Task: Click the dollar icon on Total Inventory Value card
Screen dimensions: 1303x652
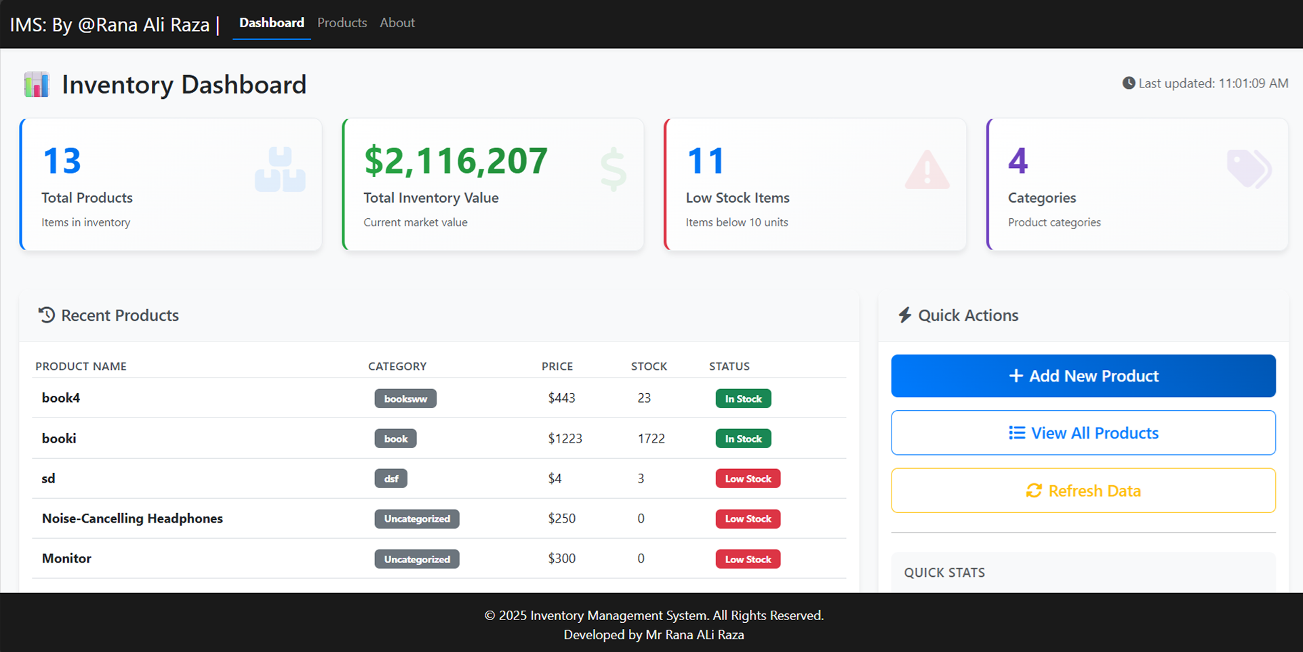Action: [612, 168]
